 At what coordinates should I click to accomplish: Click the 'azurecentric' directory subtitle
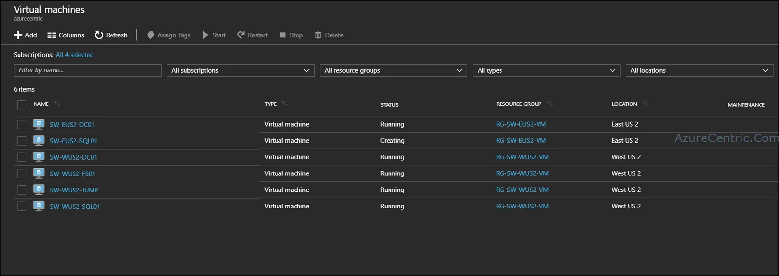tap(28, 19)
